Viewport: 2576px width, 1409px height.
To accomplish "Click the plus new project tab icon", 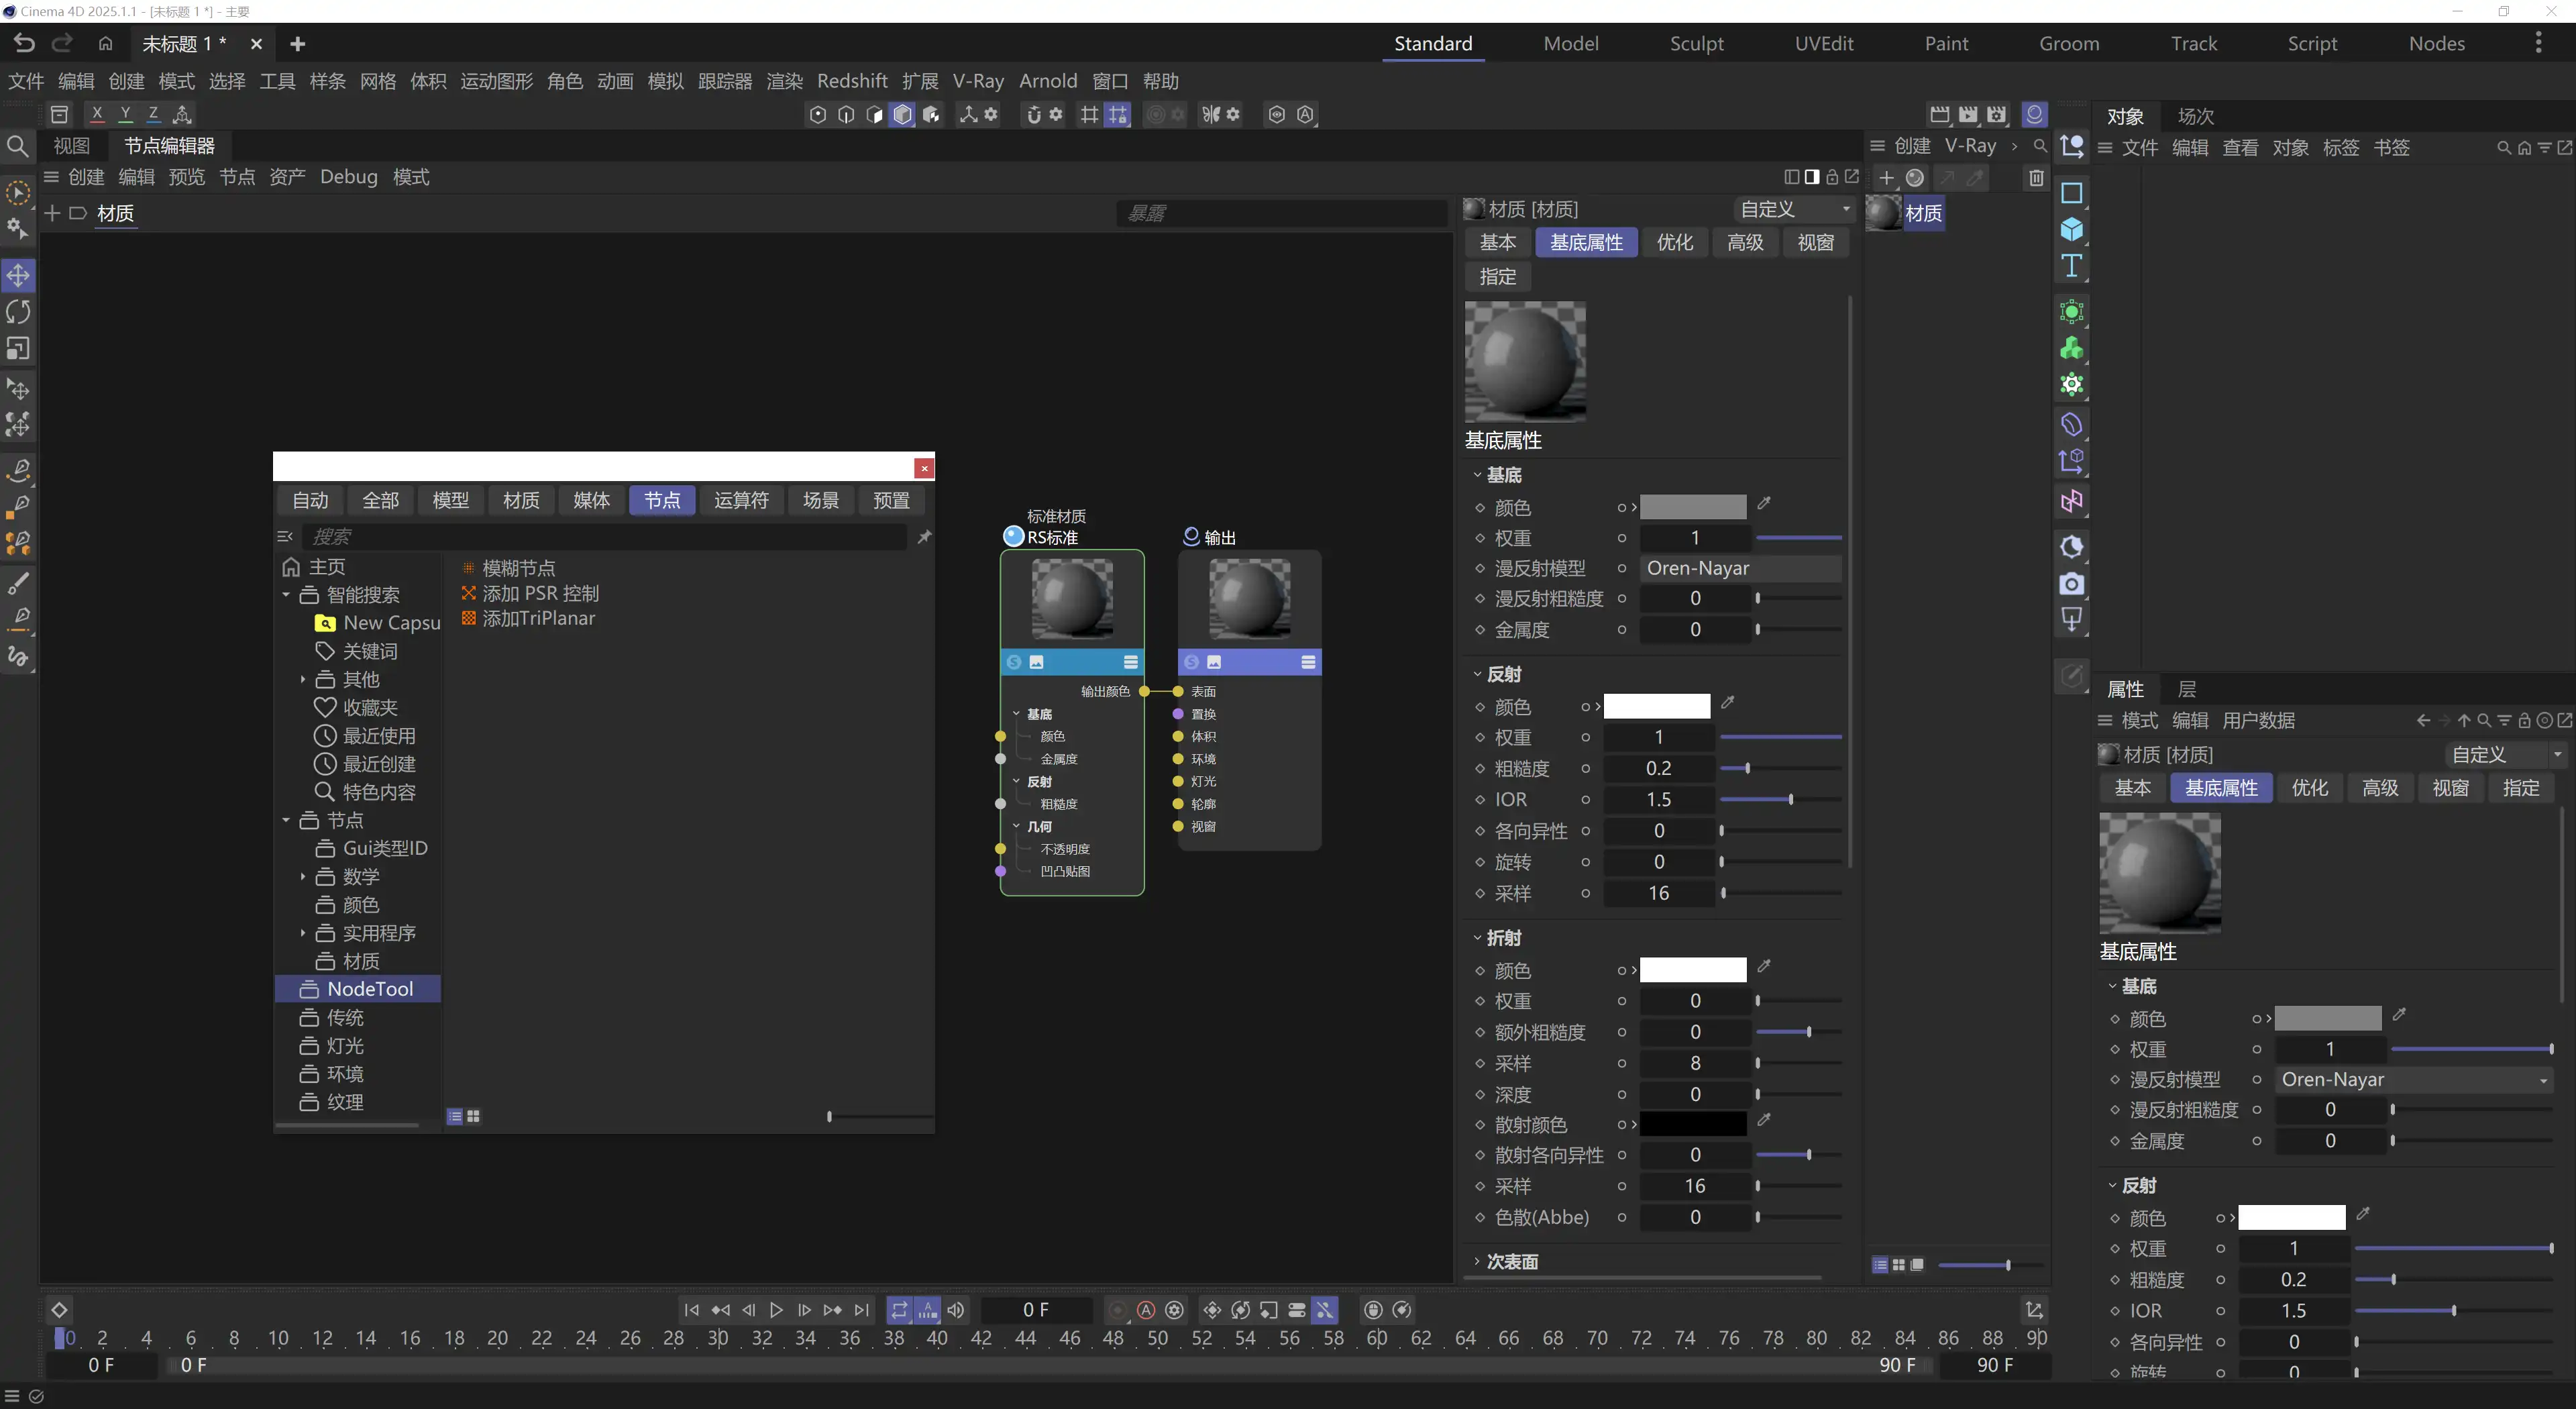I will click(297, 44).
